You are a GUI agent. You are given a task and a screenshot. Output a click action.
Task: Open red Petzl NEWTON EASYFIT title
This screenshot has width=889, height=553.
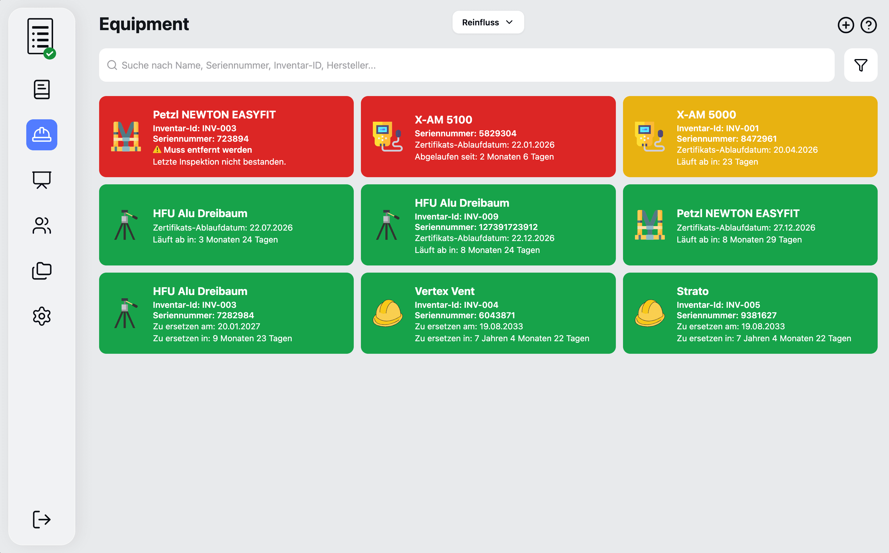coord(214,115)
